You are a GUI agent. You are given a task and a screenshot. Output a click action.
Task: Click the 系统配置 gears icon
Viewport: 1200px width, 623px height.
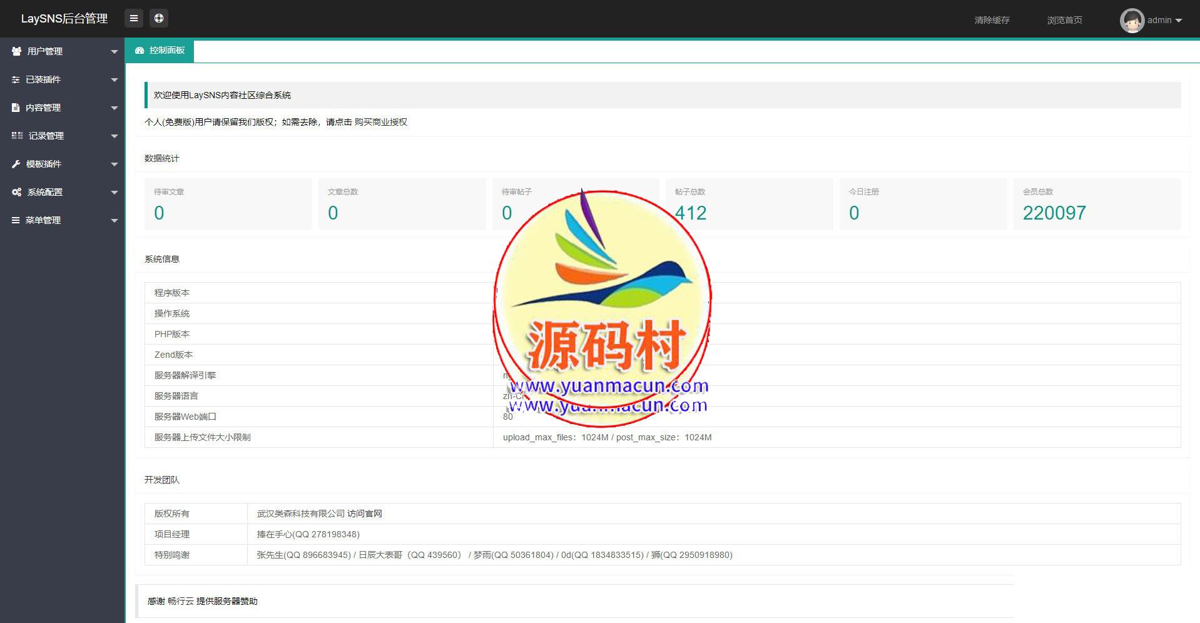tap(16, 192)
